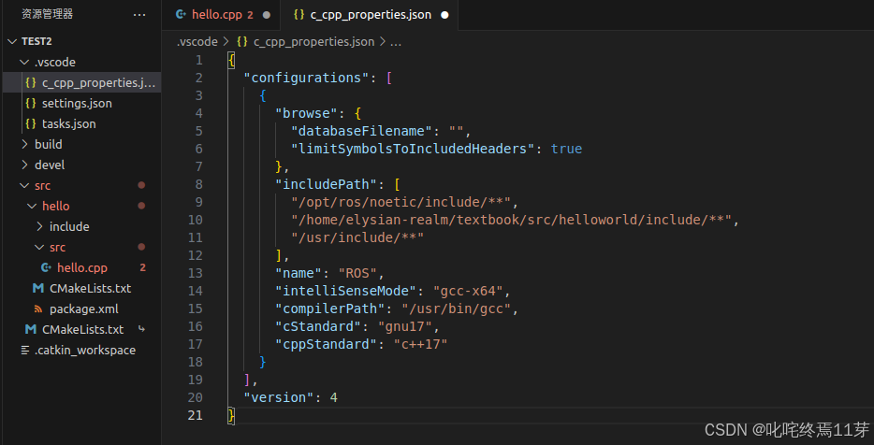
Task: Expand the devel folder
Action: pyautogui.click(x=23, y=165)
